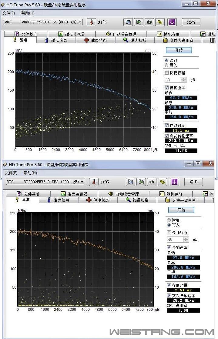This screenshot has width=218, height=339.
Task: Click thermometer icon in lower window
Action: 94,182
